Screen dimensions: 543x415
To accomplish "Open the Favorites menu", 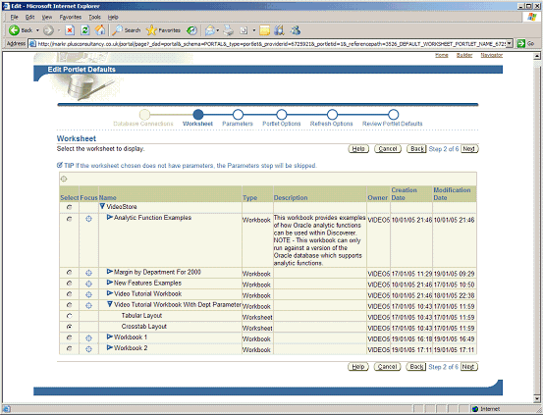I will [71, 17].
